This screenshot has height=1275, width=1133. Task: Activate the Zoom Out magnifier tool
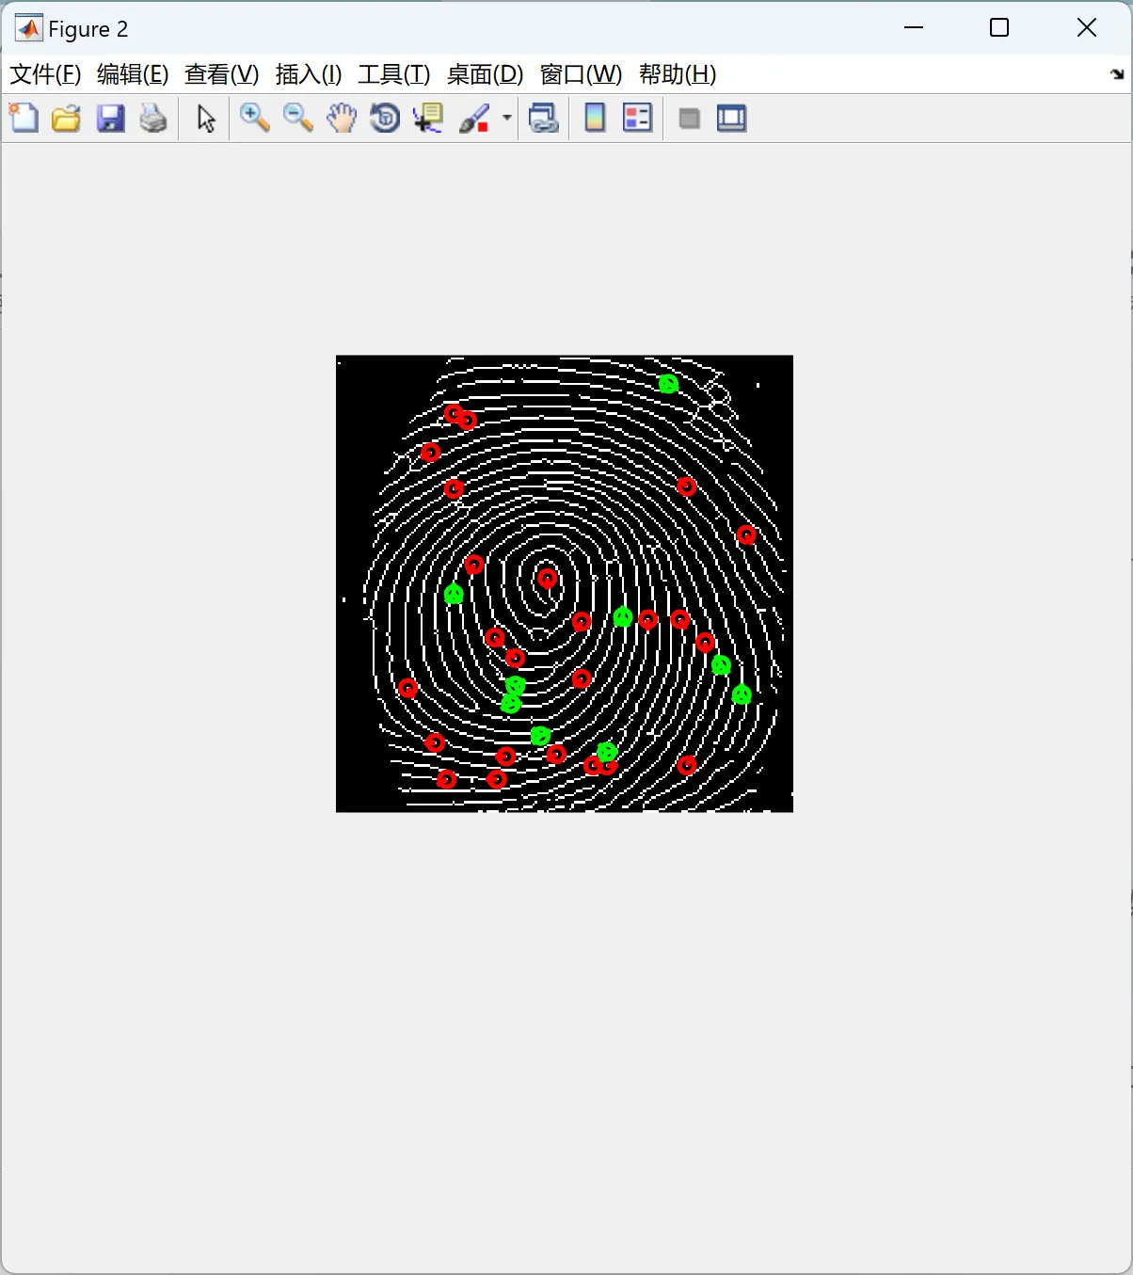(298, 119)
